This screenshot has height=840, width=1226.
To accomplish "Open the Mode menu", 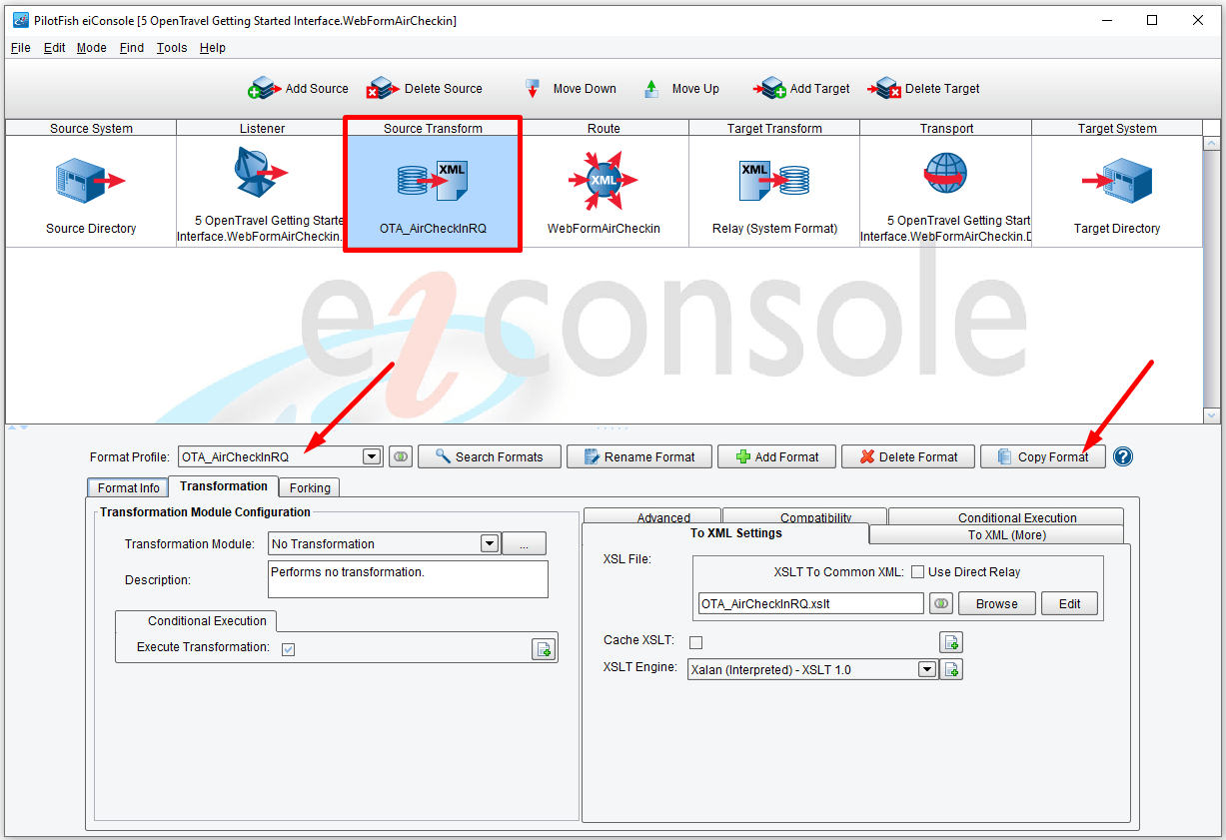I will coord(92,48).
